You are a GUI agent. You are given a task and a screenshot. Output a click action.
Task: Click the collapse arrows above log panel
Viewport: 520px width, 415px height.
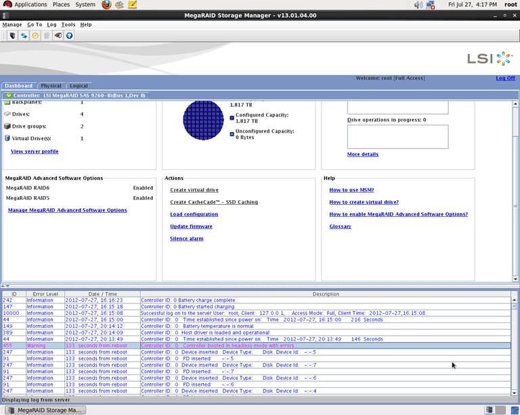(5, 286)
